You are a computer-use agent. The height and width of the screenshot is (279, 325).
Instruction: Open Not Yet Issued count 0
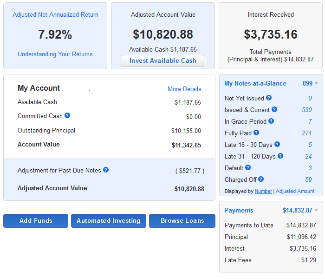(x=310, y=98)
